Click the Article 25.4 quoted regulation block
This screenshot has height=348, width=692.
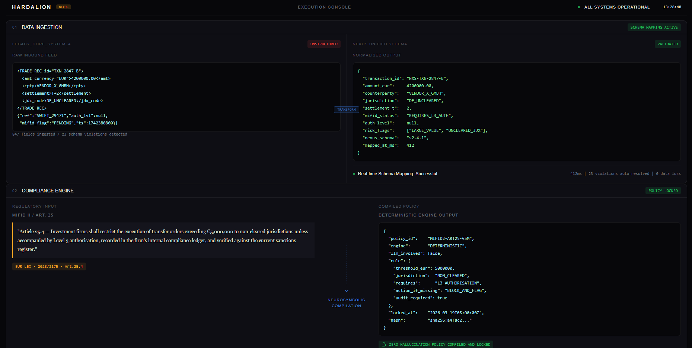pyautogui.click(x=163, y=240)
